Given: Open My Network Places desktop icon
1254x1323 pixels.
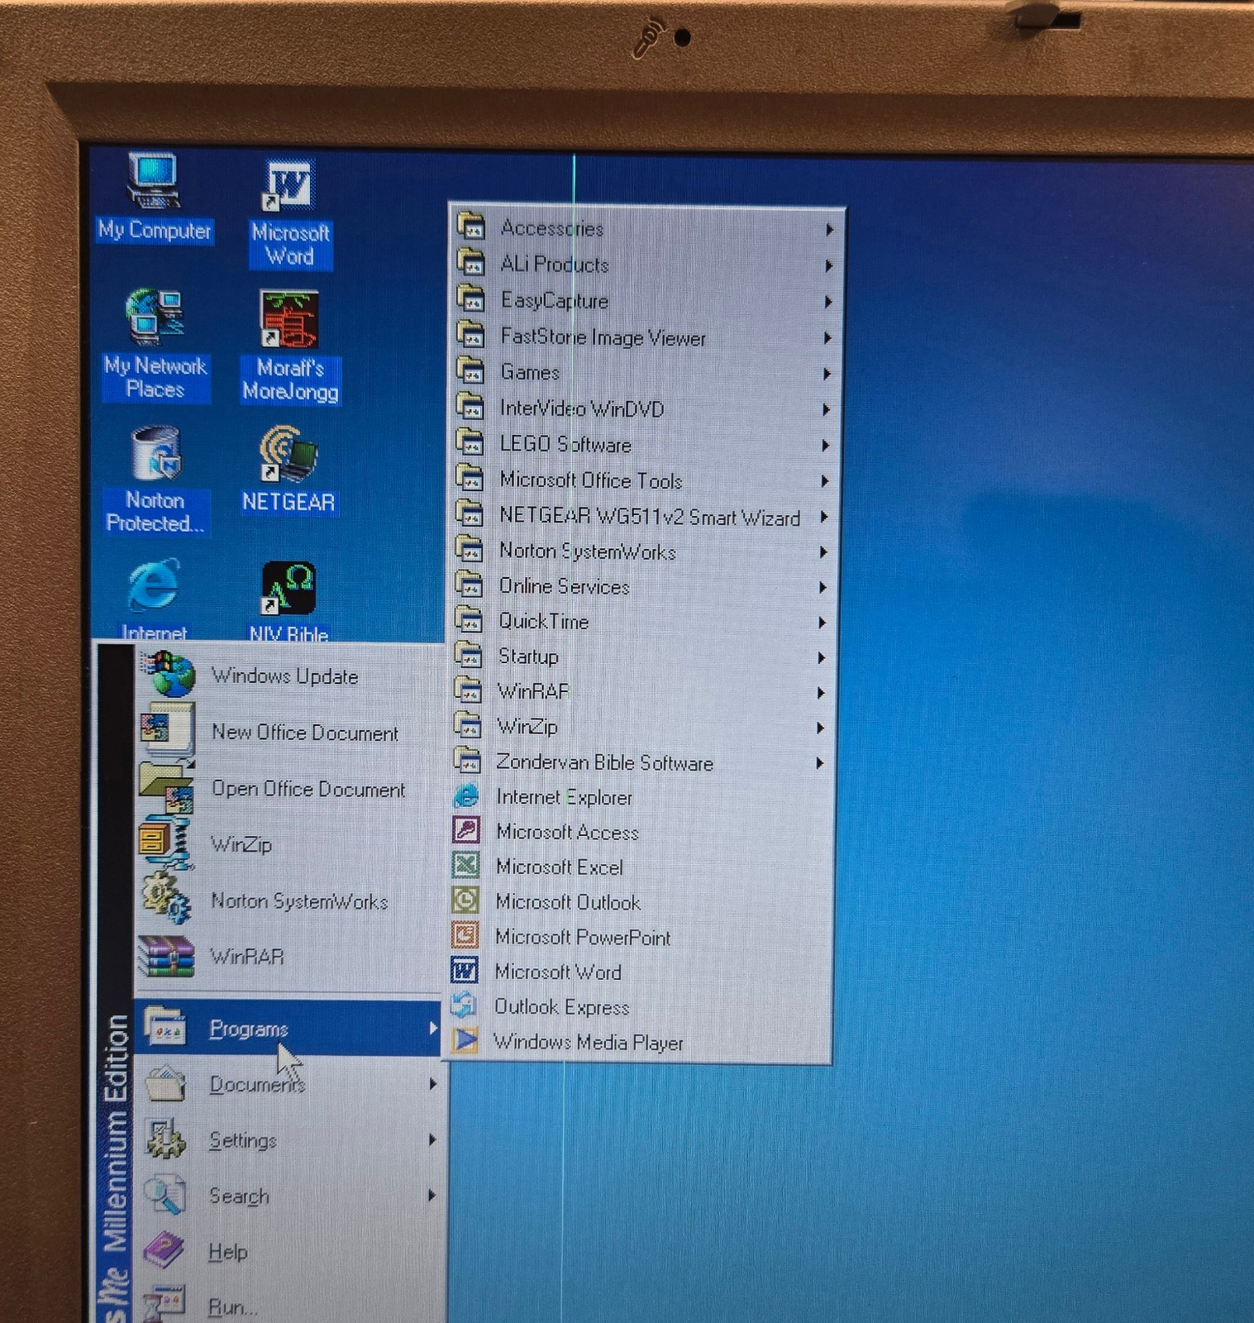Looking at the screenshot, I should click(x=155, y=344).
